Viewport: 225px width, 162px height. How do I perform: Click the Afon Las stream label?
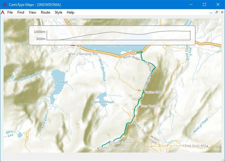[x=9, y=134]
